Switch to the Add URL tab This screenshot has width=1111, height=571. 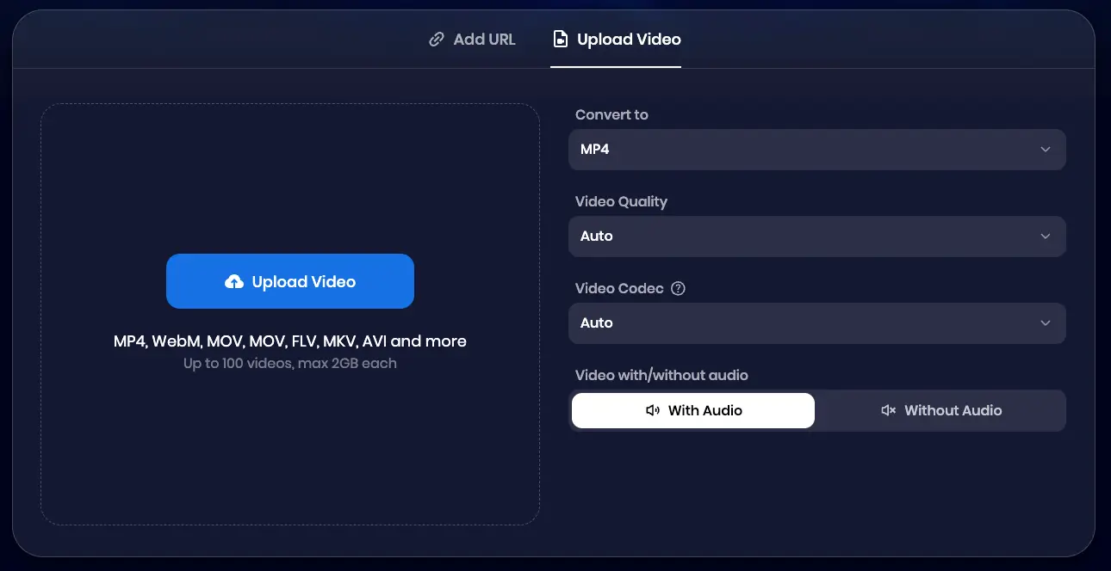pyautogui.click(x=472, y=40)
